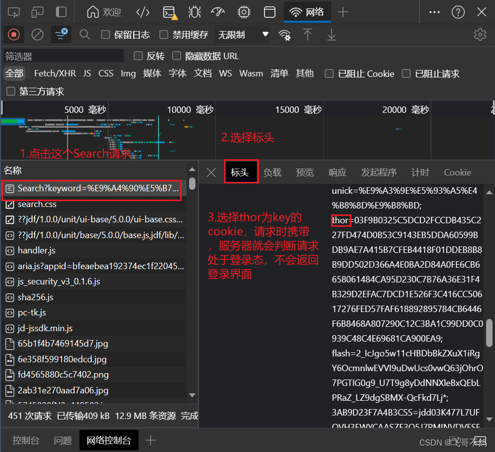
Task: Open the Console panel with warning icon
Action: 170,13
